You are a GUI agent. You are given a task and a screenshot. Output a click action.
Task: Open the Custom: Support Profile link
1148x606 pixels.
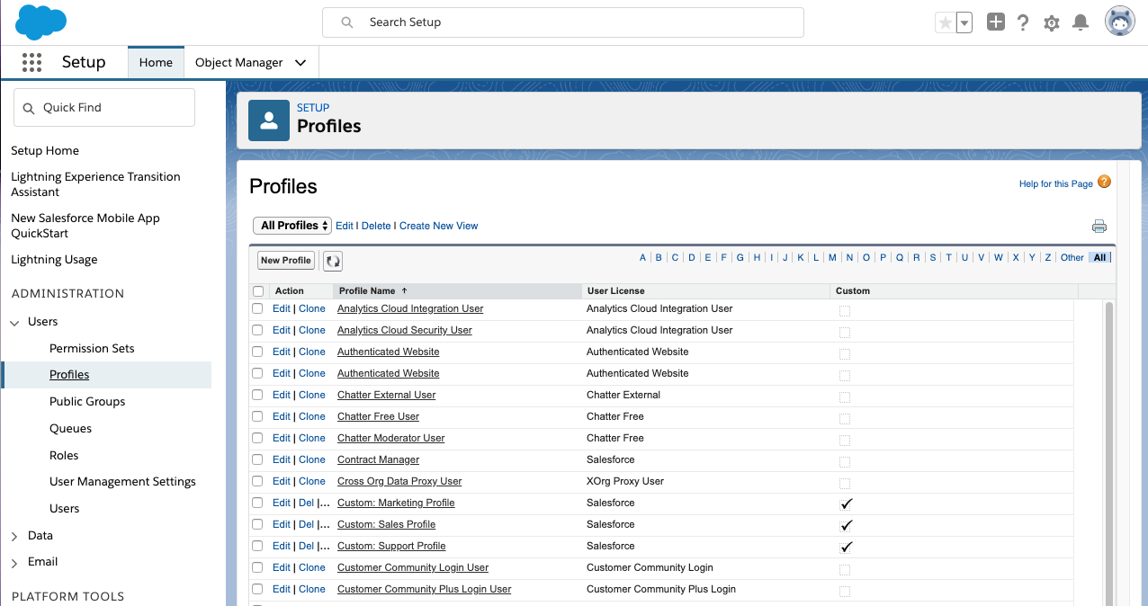[x=391, y=547]
